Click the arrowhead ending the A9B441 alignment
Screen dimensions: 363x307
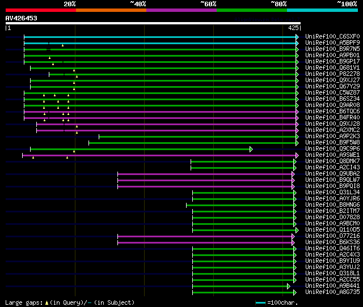pos(289,287)
